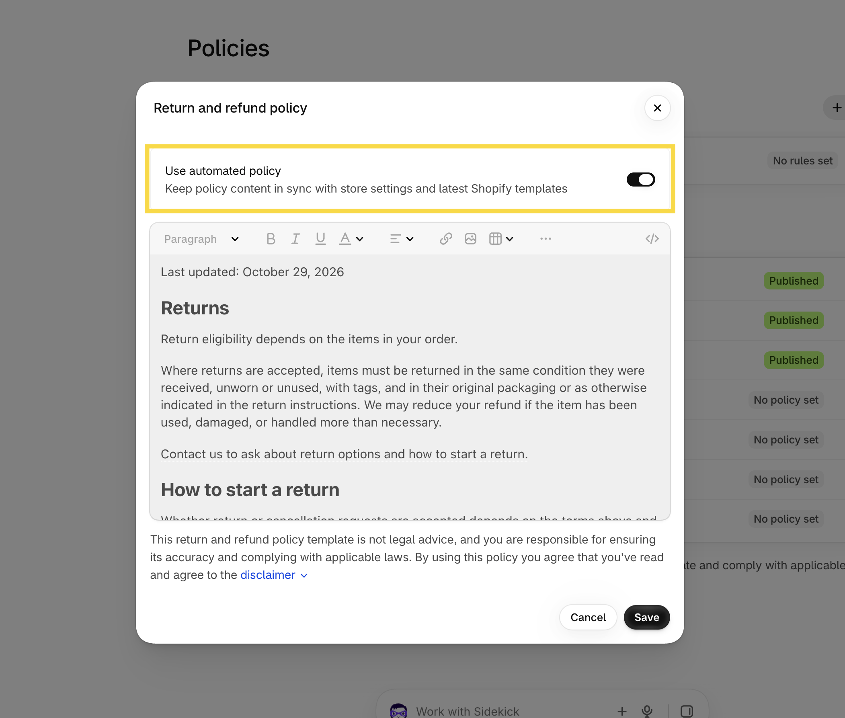Insert a link using the link icon

446,239
